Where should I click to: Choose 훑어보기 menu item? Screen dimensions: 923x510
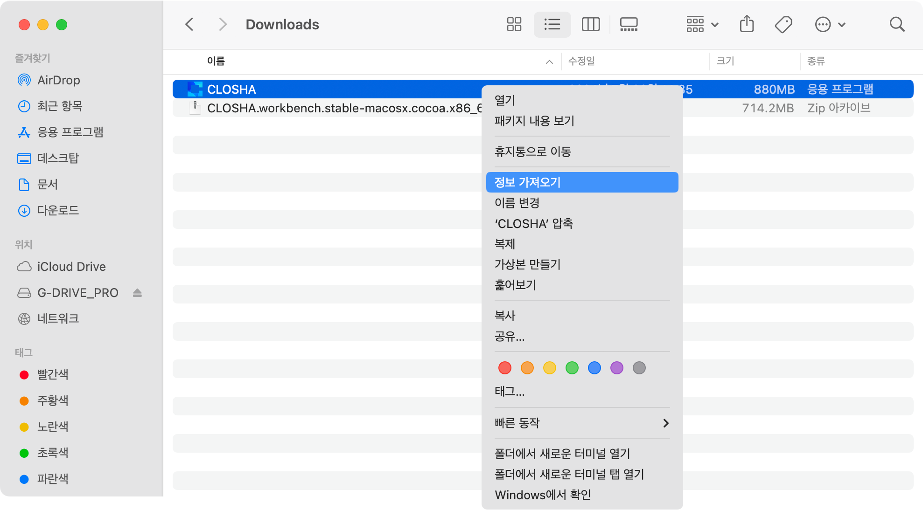point(582,285)
